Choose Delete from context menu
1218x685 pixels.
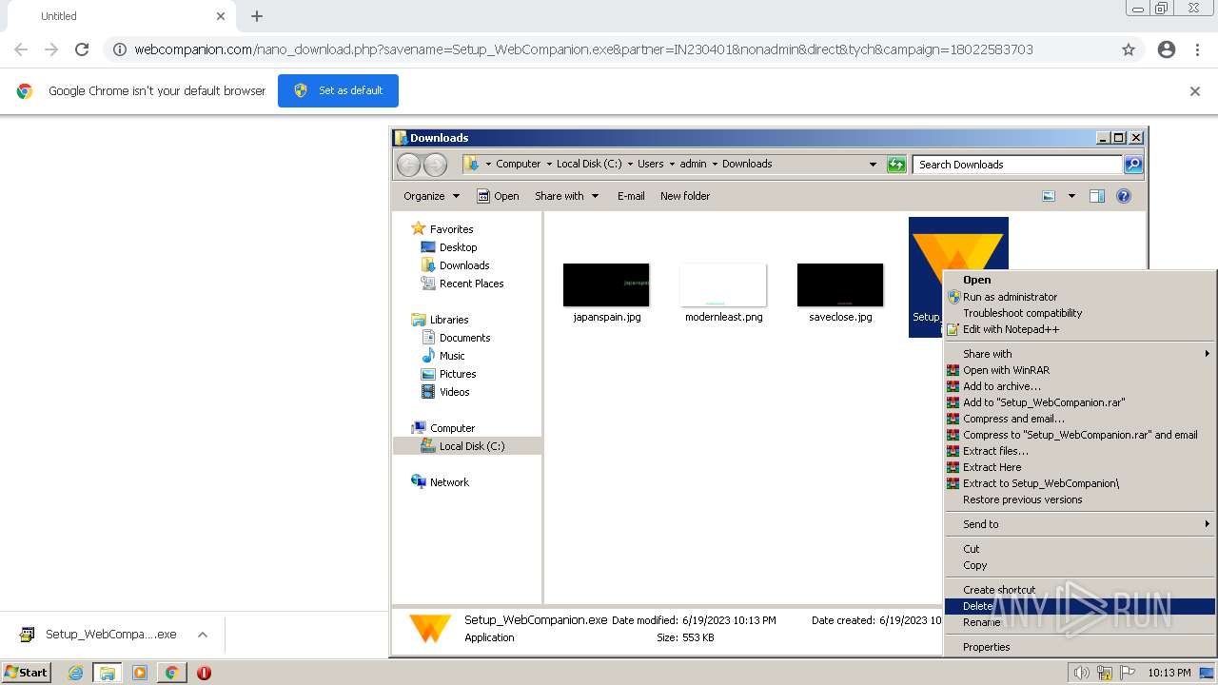pyautogui.click(x=1080, y=606)
